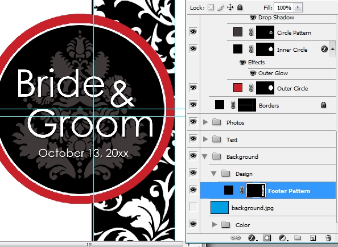This screenshot has width=338, height=247.
Task: Toggle Effects visibility under Inner Circle
Action: 243,63
